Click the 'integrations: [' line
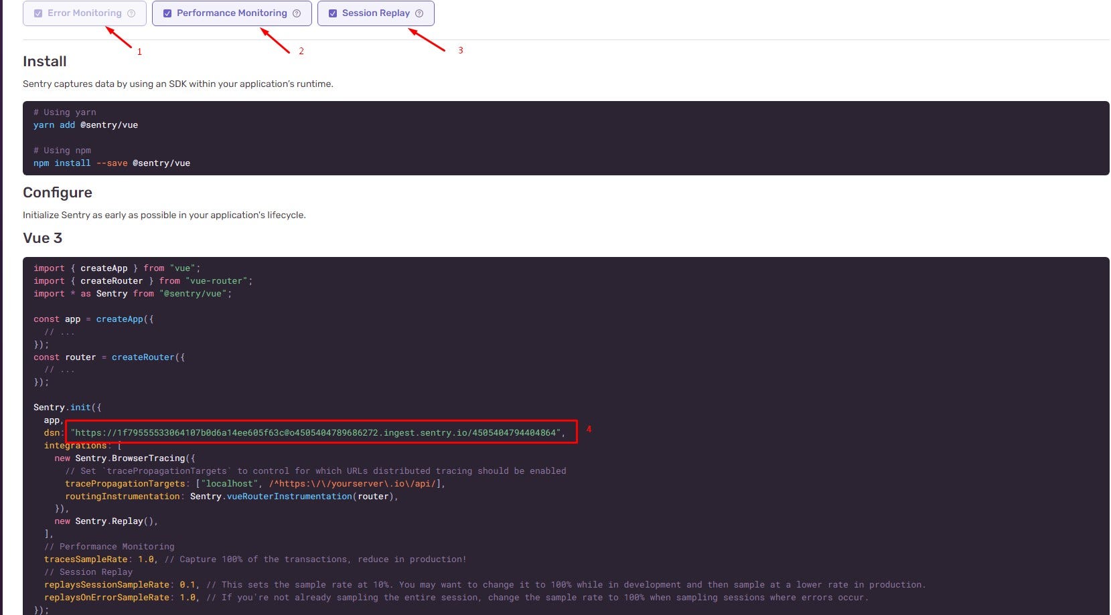 pos(83,446)
